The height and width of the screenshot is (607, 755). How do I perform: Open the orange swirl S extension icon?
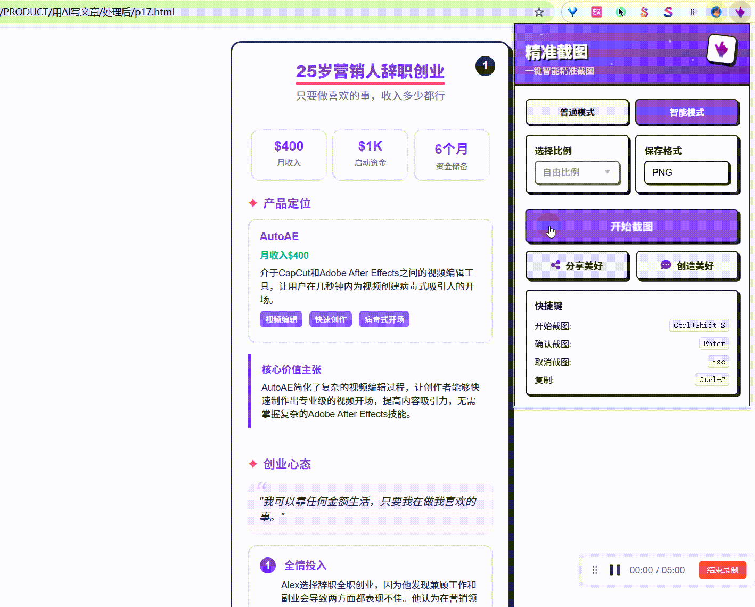coord(644,12)
